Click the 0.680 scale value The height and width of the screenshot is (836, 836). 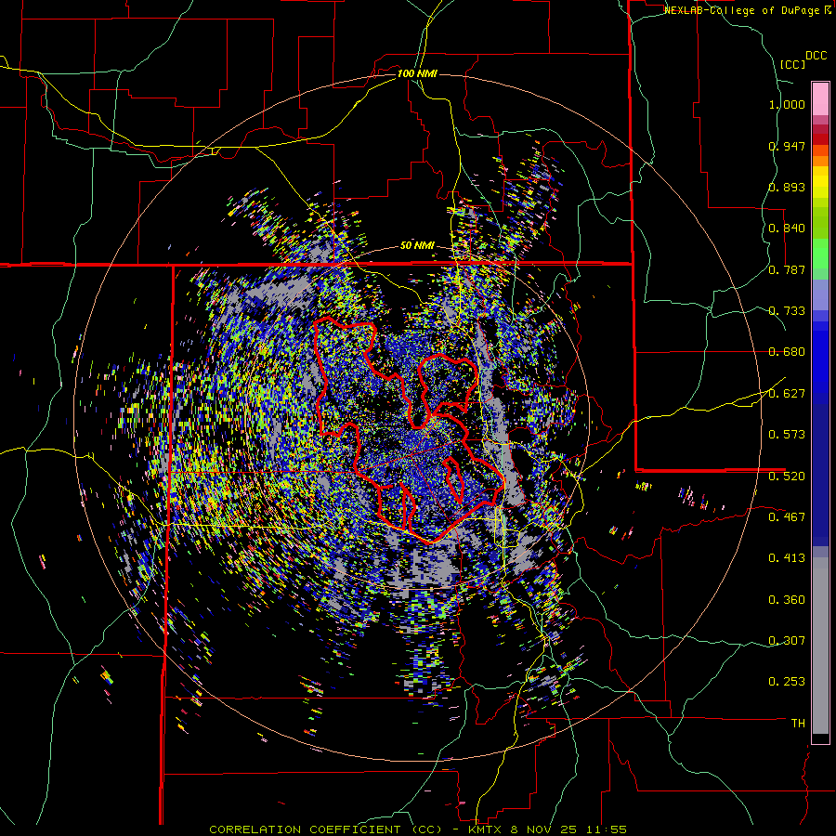pyautogui.click(x=787, y=352)
